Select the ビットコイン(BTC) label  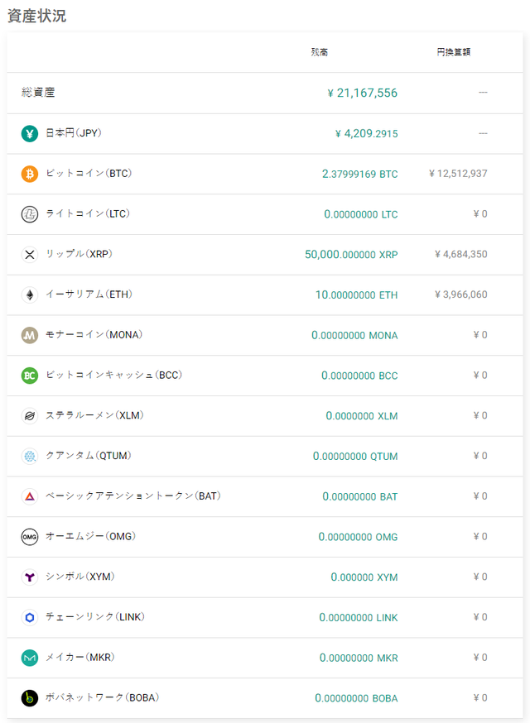pyautogui.click(x=89, y=174)
